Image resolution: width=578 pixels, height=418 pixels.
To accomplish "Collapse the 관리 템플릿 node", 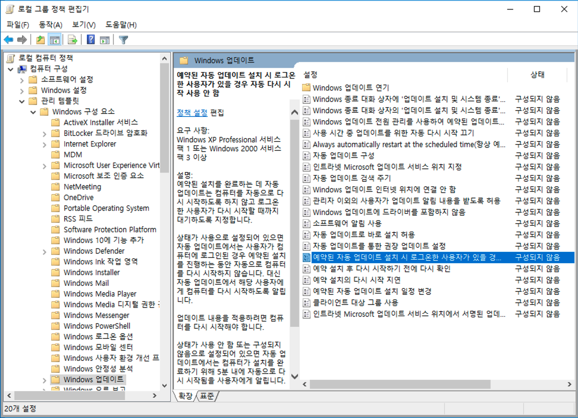I will [x=22, y=101].
